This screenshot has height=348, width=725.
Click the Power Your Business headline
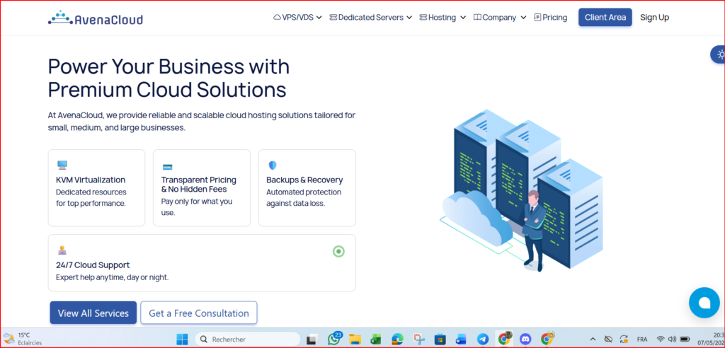[x=169, y=78]
